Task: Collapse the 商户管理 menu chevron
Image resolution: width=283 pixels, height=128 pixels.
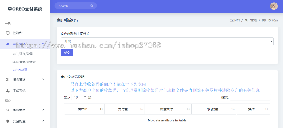Action: click(43, 44)
